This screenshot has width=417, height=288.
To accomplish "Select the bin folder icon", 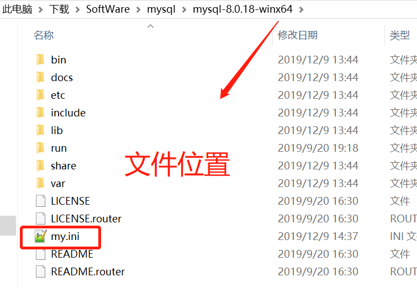I will 40,60.
